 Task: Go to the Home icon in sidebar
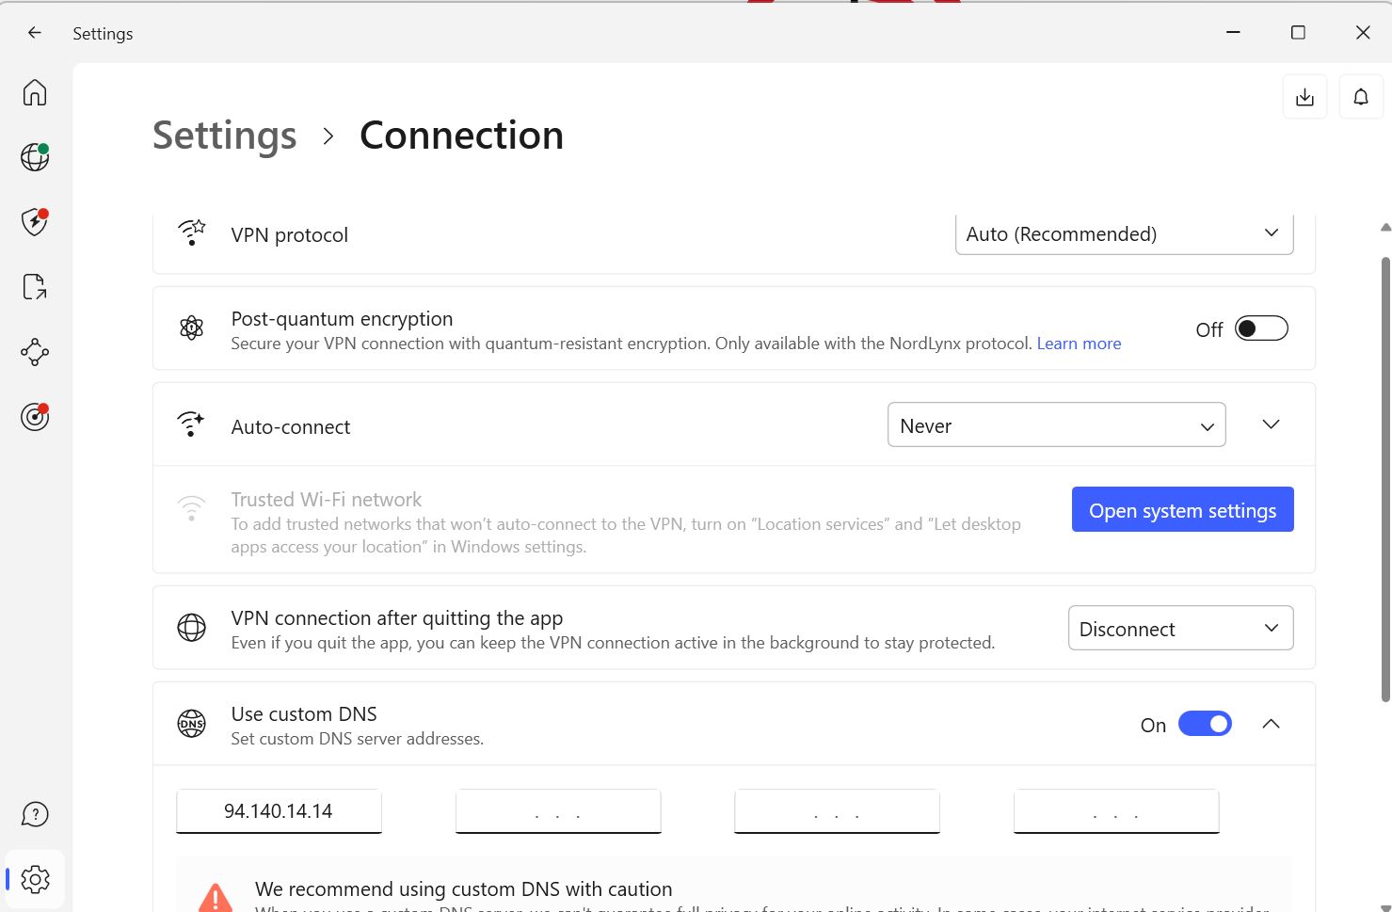pos(35,92)
